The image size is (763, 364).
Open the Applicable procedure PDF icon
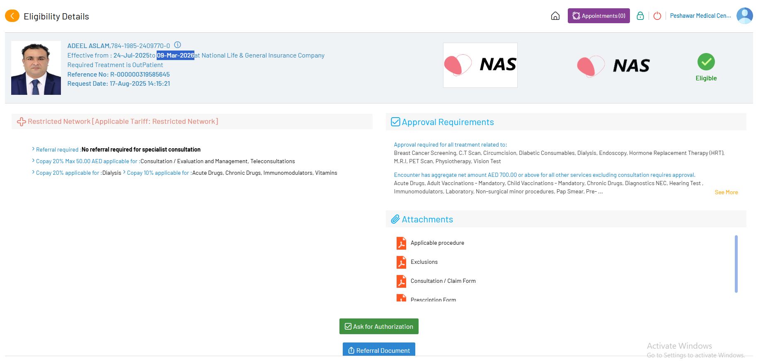click(x=401, y=243)
